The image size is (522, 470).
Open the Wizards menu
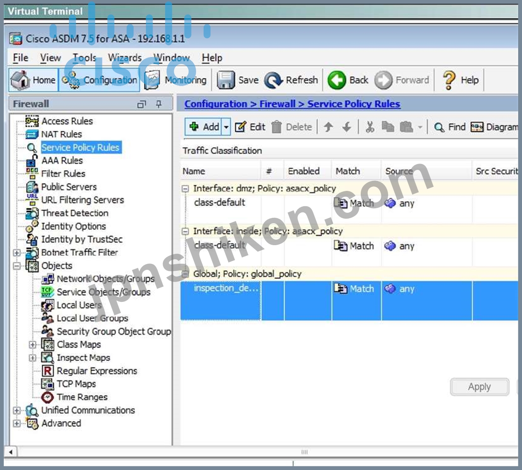125,58
